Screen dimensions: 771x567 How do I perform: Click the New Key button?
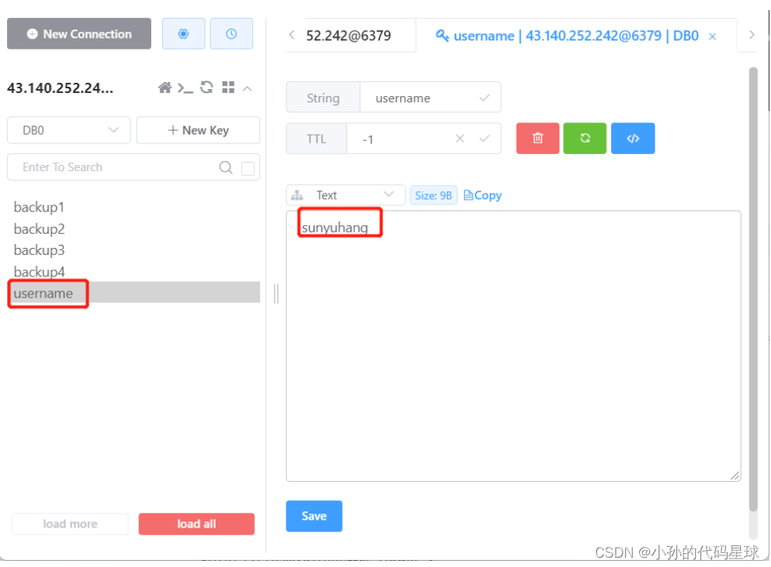tap(198, 130)
